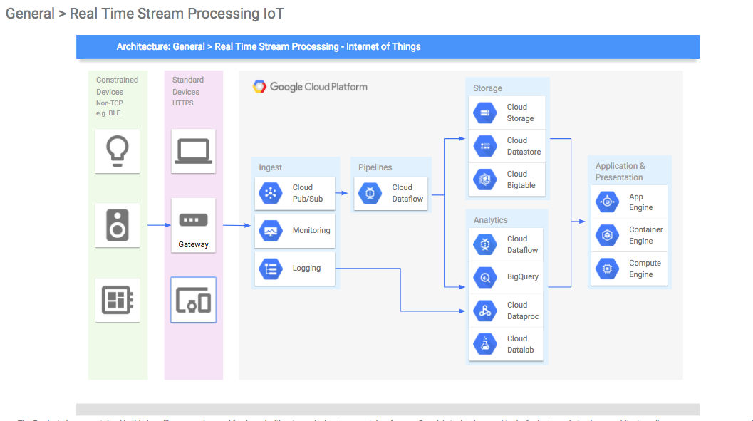Click the 'Application & Presentation' heading
This screenshot has height=421, width=753.
(x=620, y=172)
